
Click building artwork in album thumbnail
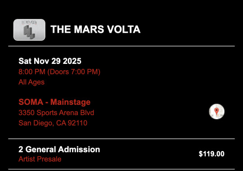tap(29, 32)
